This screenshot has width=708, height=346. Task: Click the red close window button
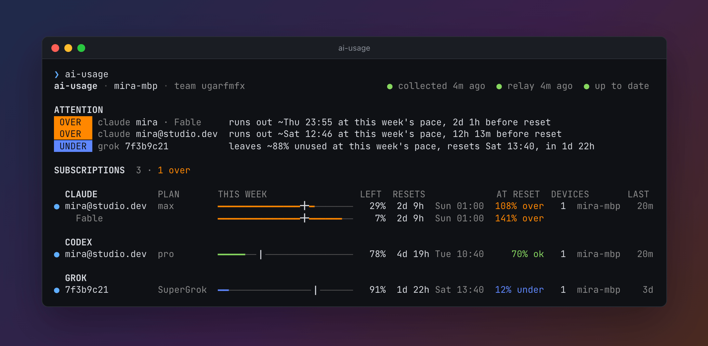tap(55, 48)
